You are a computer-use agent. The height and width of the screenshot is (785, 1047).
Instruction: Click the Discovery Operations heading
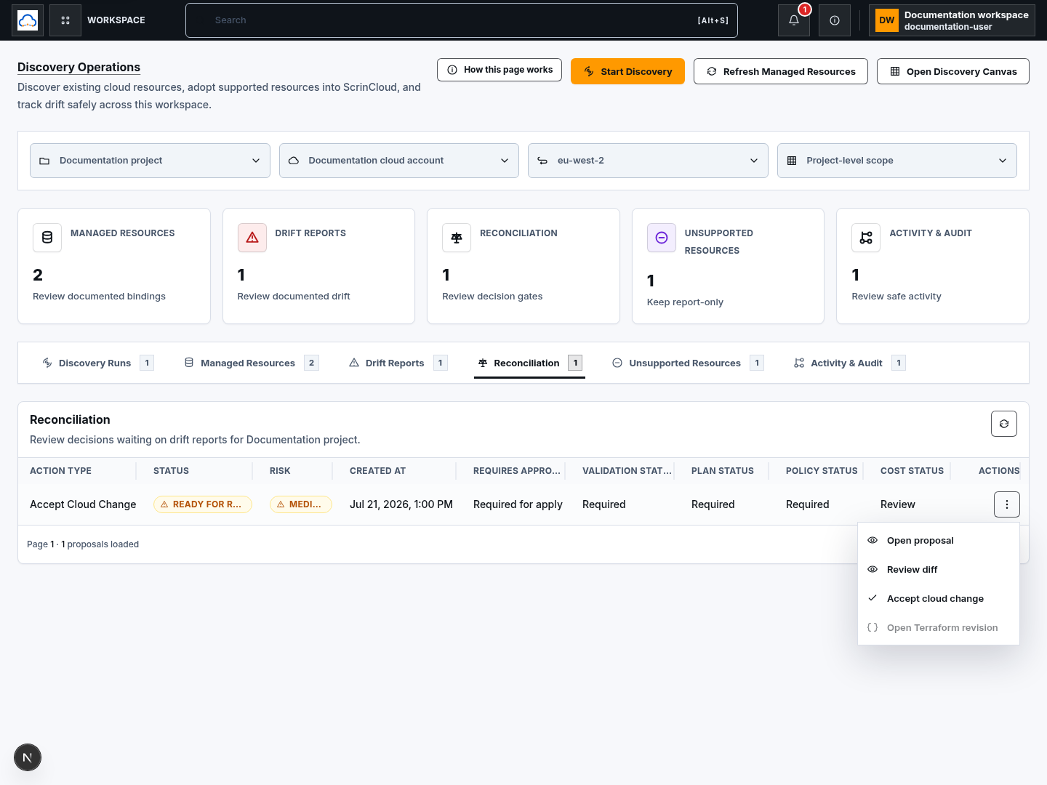pos(79,67)
